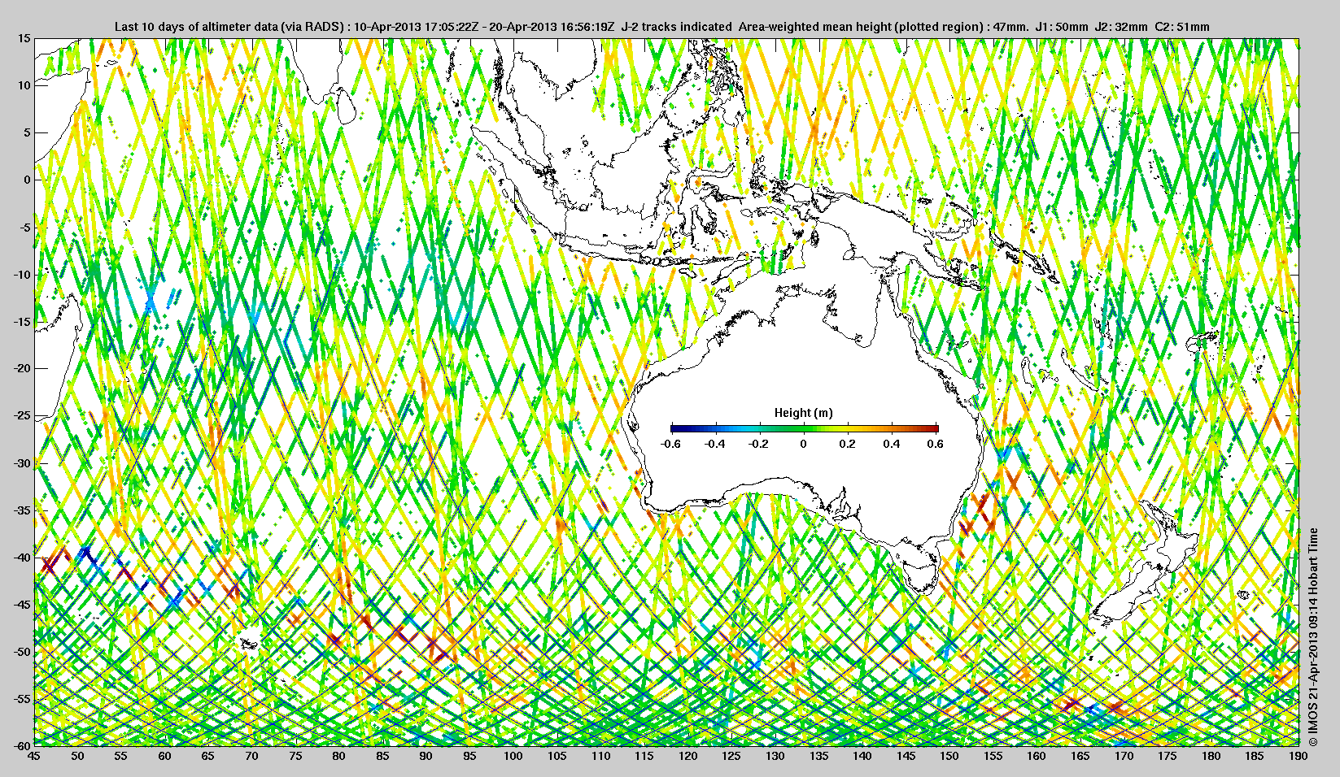
Task: Click longitude label 120 on bottom axis
Action: 687,756
